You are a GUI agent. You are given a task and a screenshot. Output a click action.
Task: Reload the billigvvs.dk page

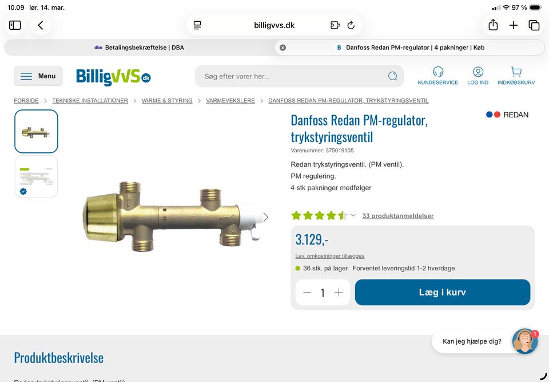pos(351,25)
